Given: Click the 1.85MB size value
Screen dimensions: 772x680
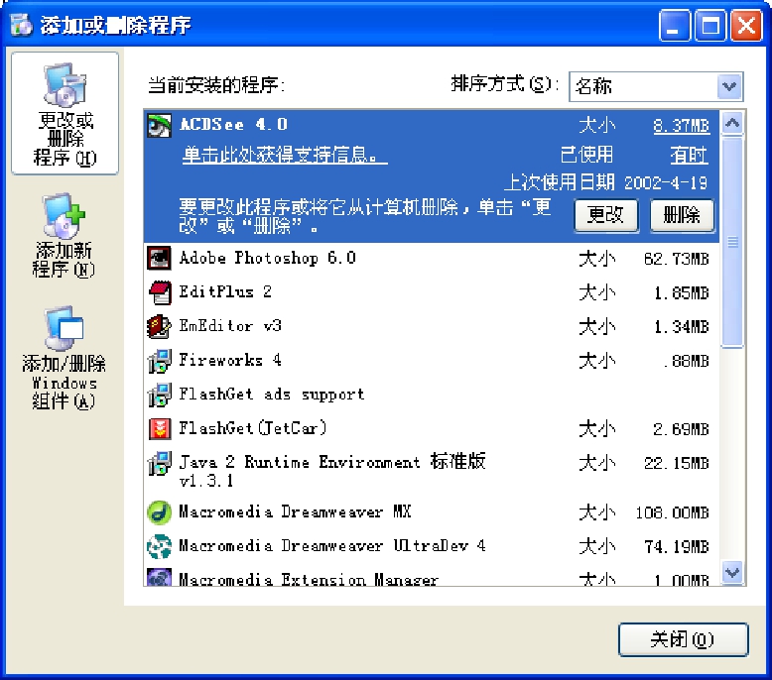Looking at the screenshot, I should pos(681,293).
